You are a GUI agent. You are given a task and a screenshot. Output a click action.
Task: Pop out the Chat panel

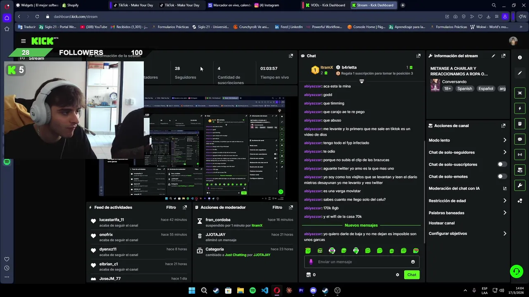click(x=418, y=56)
